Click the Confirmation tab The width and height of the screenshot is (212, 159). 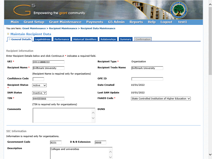click(143, 39)
